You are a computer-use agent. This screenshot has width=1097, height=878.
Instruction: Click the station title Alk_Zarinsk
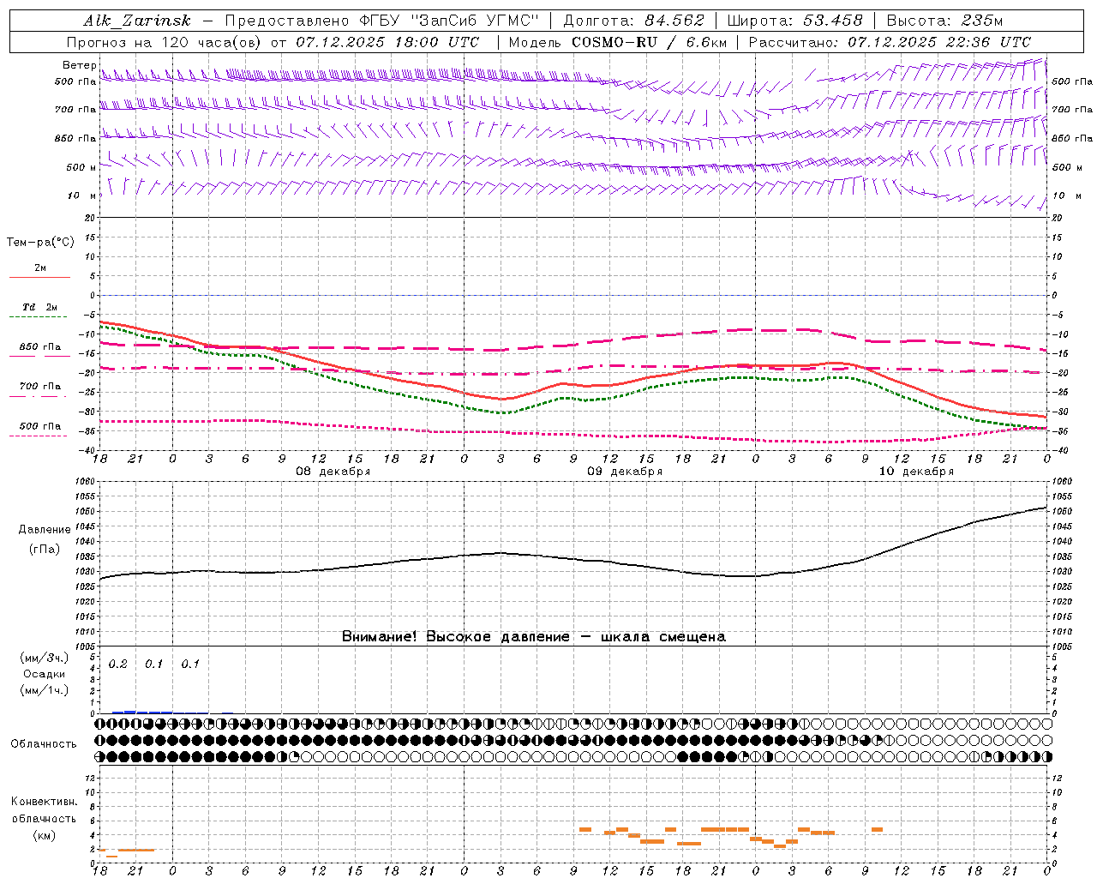click(136, 21)
